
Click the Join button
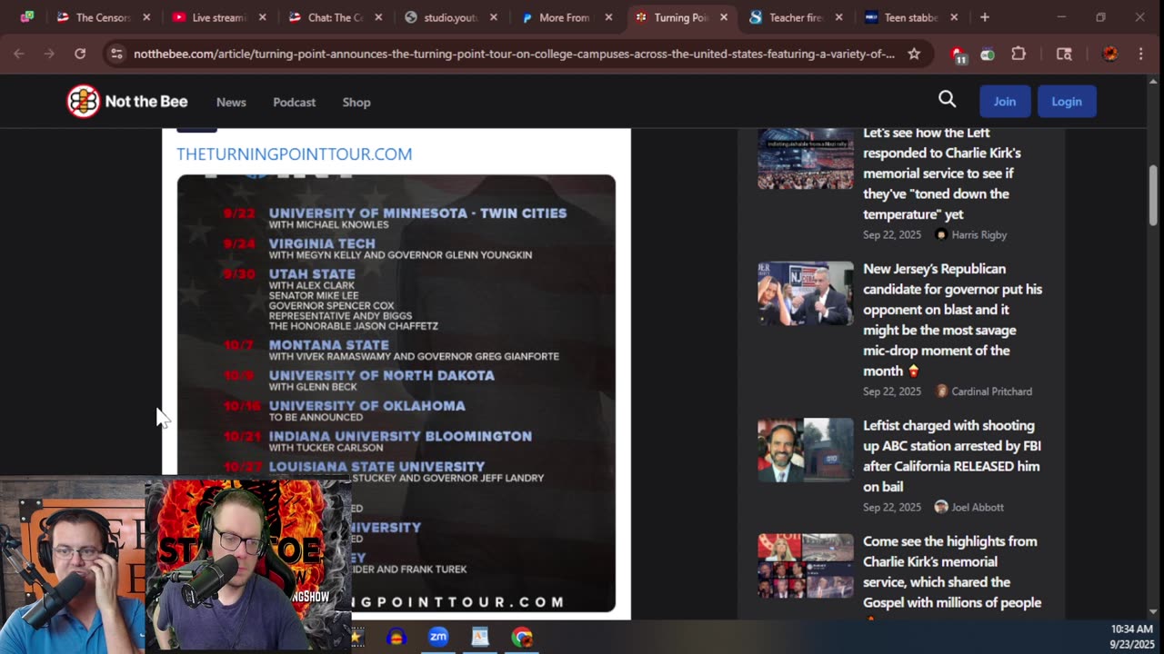click(1005, 102)
